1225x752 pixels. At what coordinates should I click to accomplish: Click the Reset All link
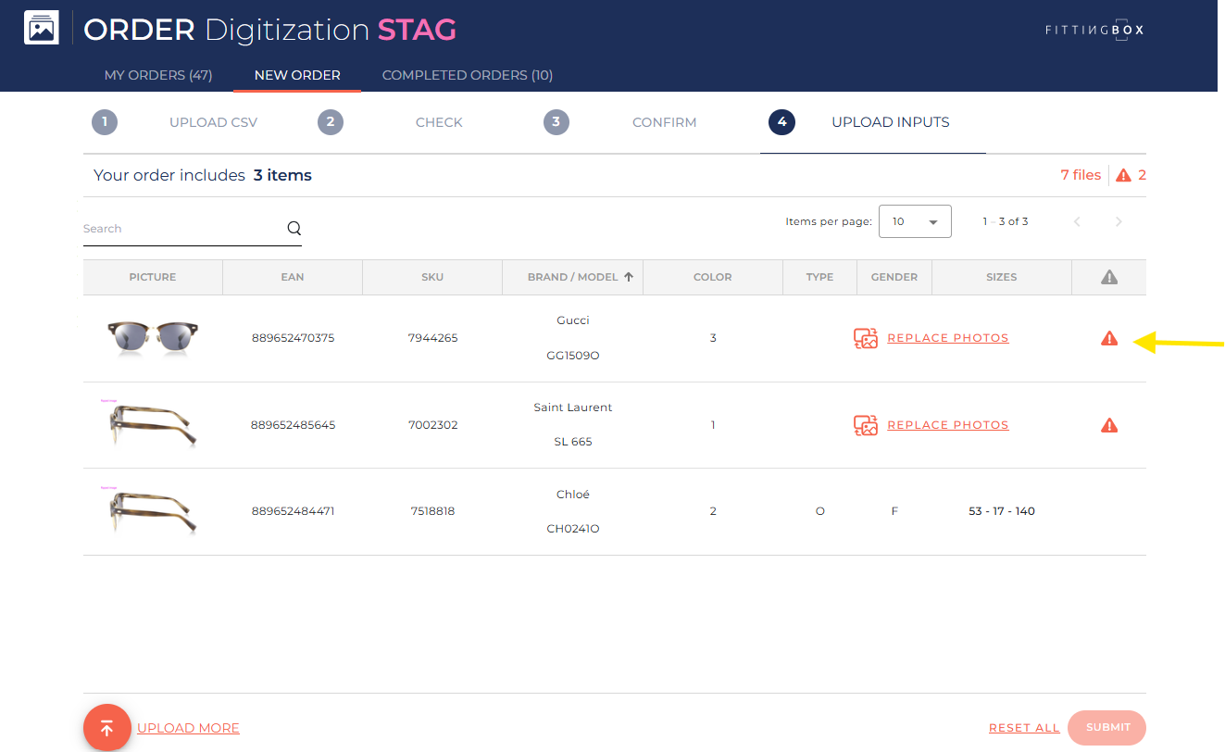1024,728
